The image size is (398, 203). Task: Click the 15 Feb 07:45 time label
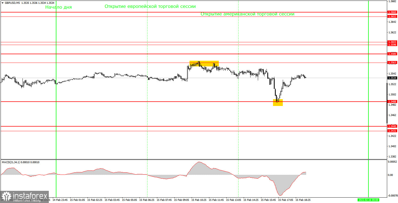click(164, 200)
